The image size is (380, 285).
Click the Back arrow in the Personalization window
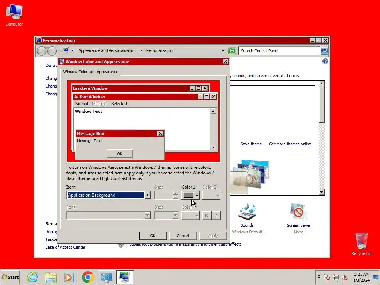coord(42,51)
